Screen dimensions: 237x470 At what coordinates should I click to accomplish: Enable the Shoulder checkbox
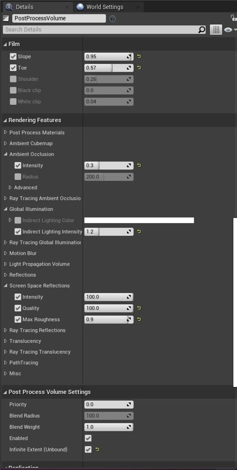coord(13,79)
